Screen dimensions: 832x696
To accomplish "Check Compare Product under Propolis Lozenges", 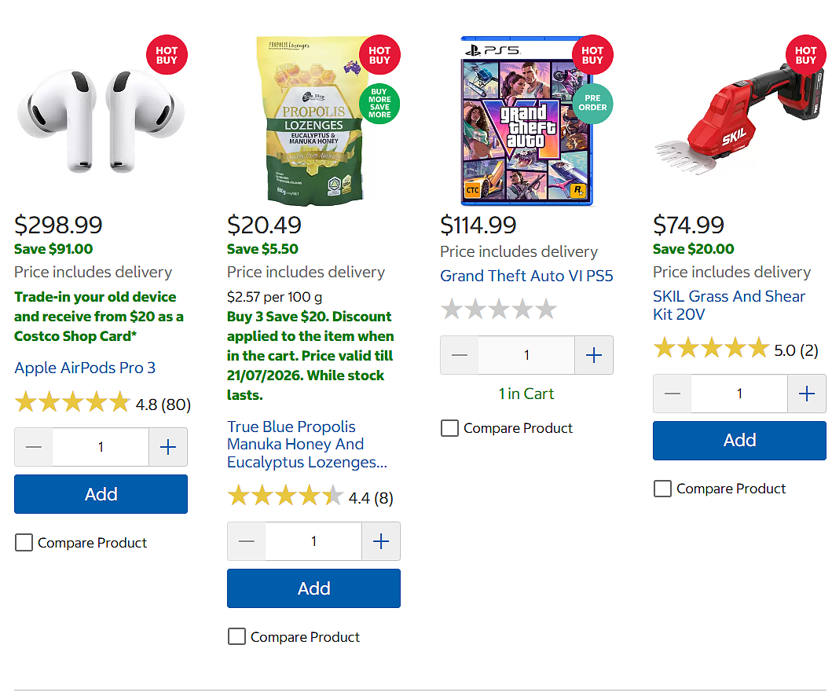I will click(236, 636).
